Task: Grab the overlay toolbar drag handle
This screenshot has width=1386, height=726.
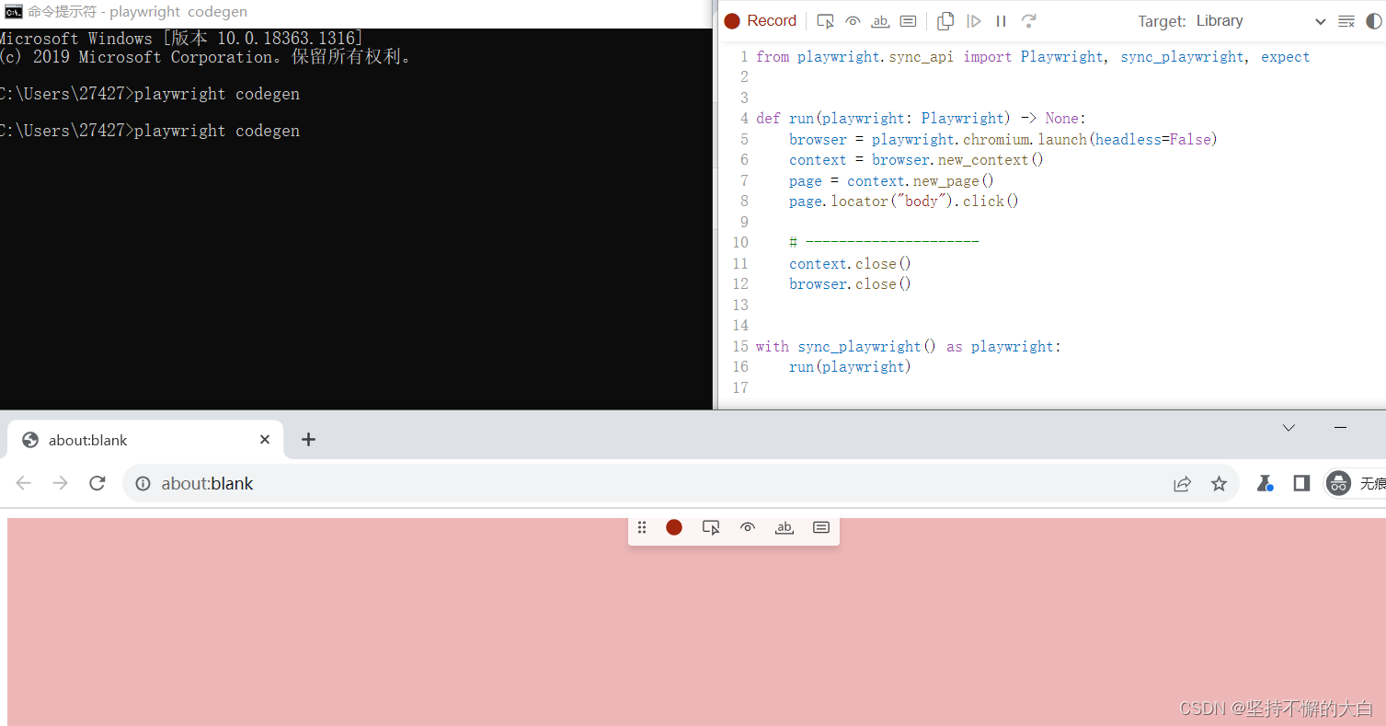Action: click(x=642, y=527)
